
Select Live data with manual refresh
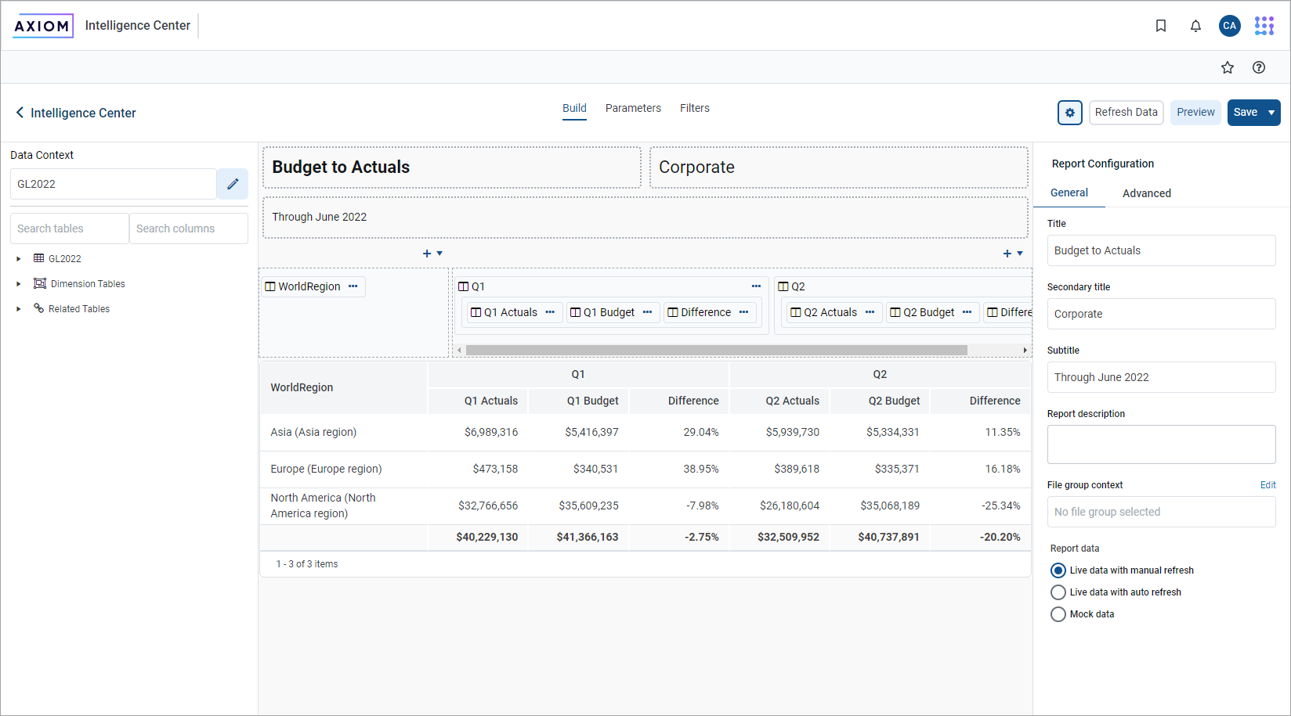pos(1058,570)
